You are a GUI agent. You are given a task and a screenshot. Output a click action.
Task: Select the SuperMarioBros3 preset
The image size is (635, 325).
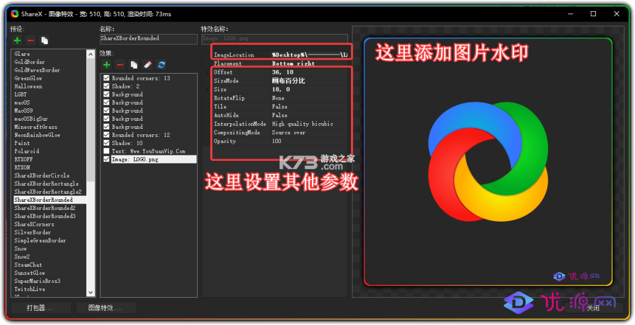click(37, 281)
